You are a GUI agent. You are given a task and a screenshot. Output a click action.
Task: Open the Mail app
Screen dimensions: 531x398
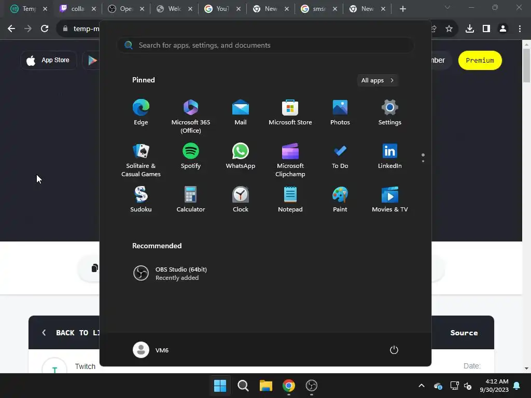click(241, 112)
